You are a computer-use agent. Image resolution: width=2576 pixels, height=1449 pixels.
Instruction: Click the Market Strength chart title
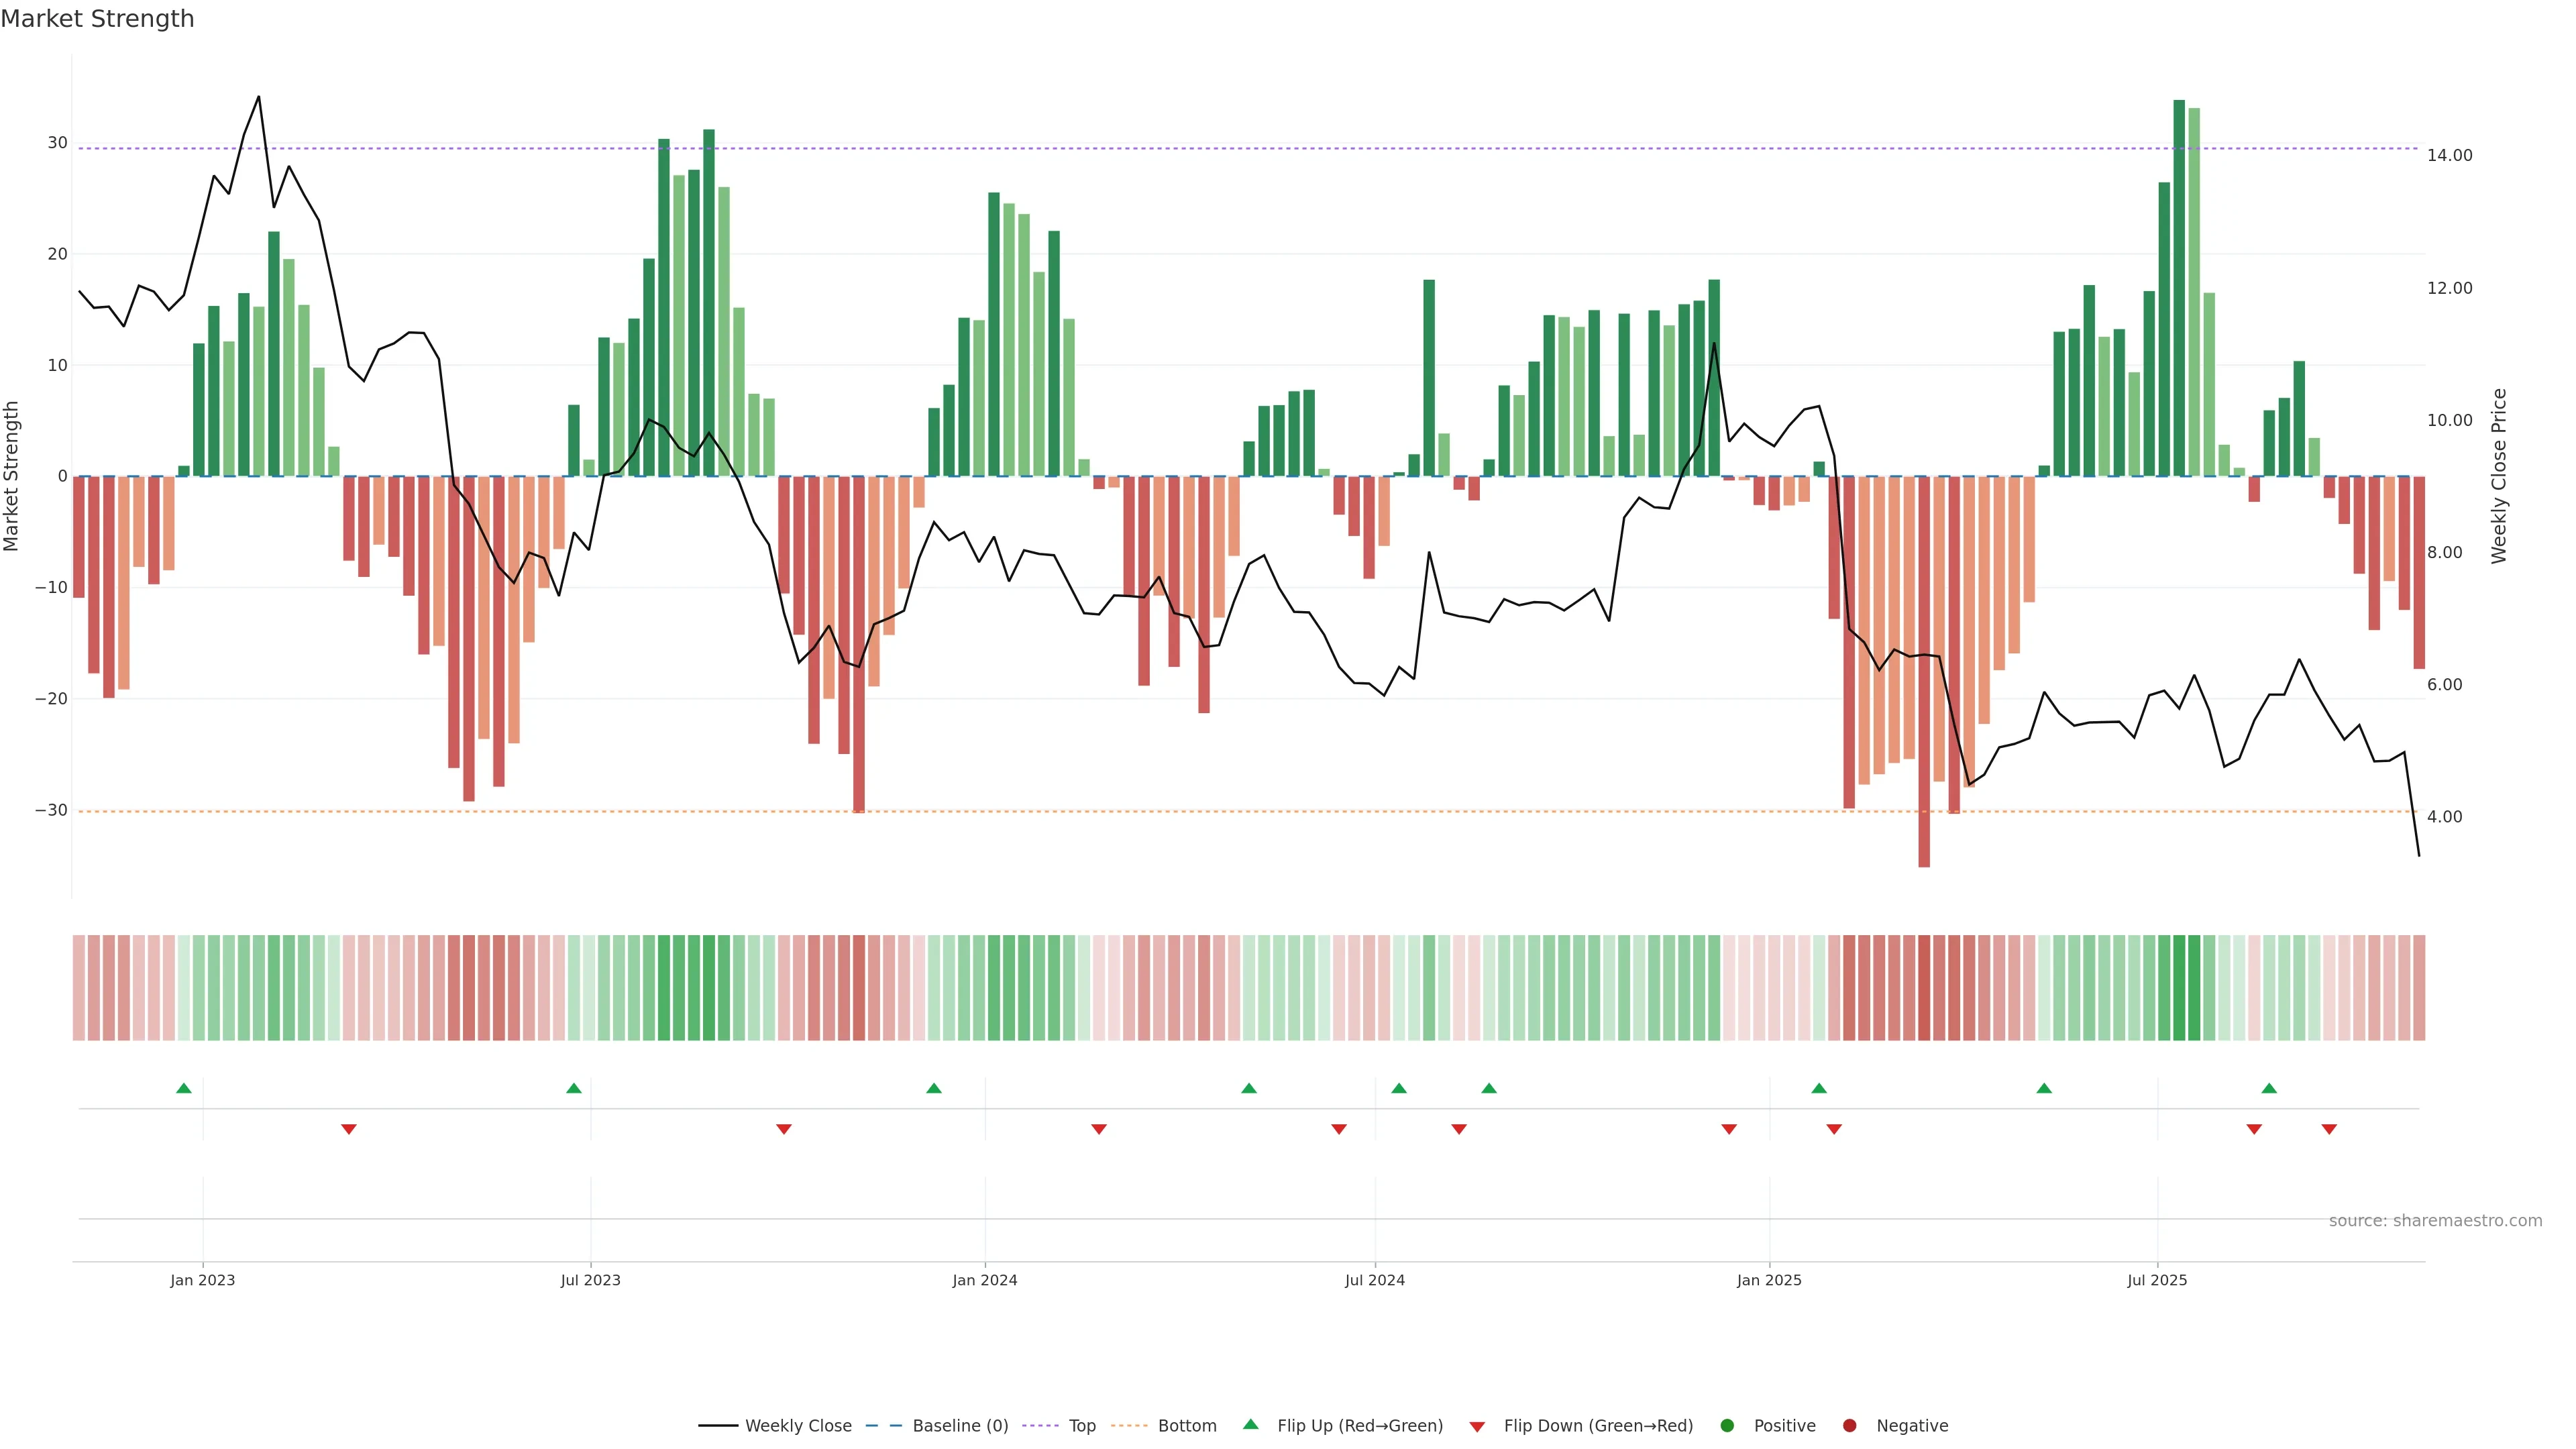[97, 19]
